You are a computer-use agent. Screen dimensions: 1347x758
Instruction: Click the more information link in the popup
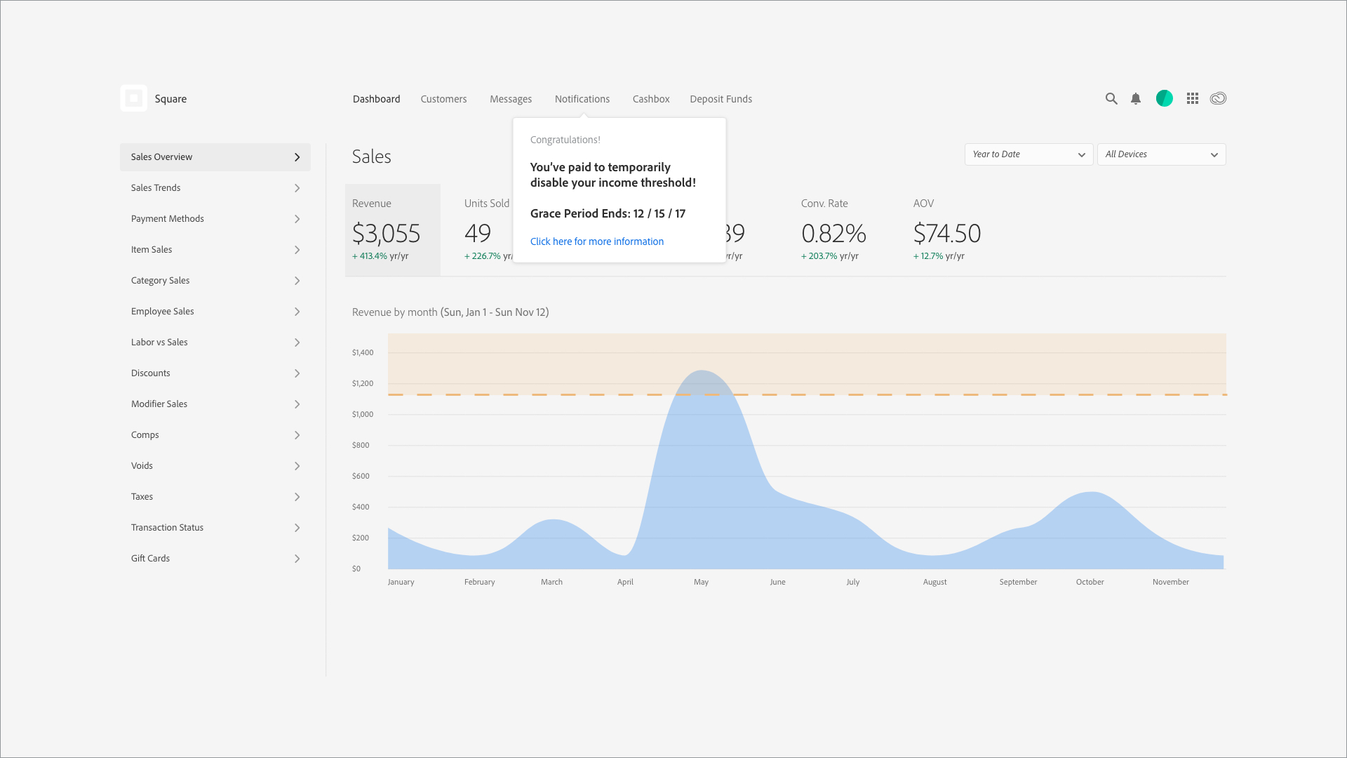[596, 241]
